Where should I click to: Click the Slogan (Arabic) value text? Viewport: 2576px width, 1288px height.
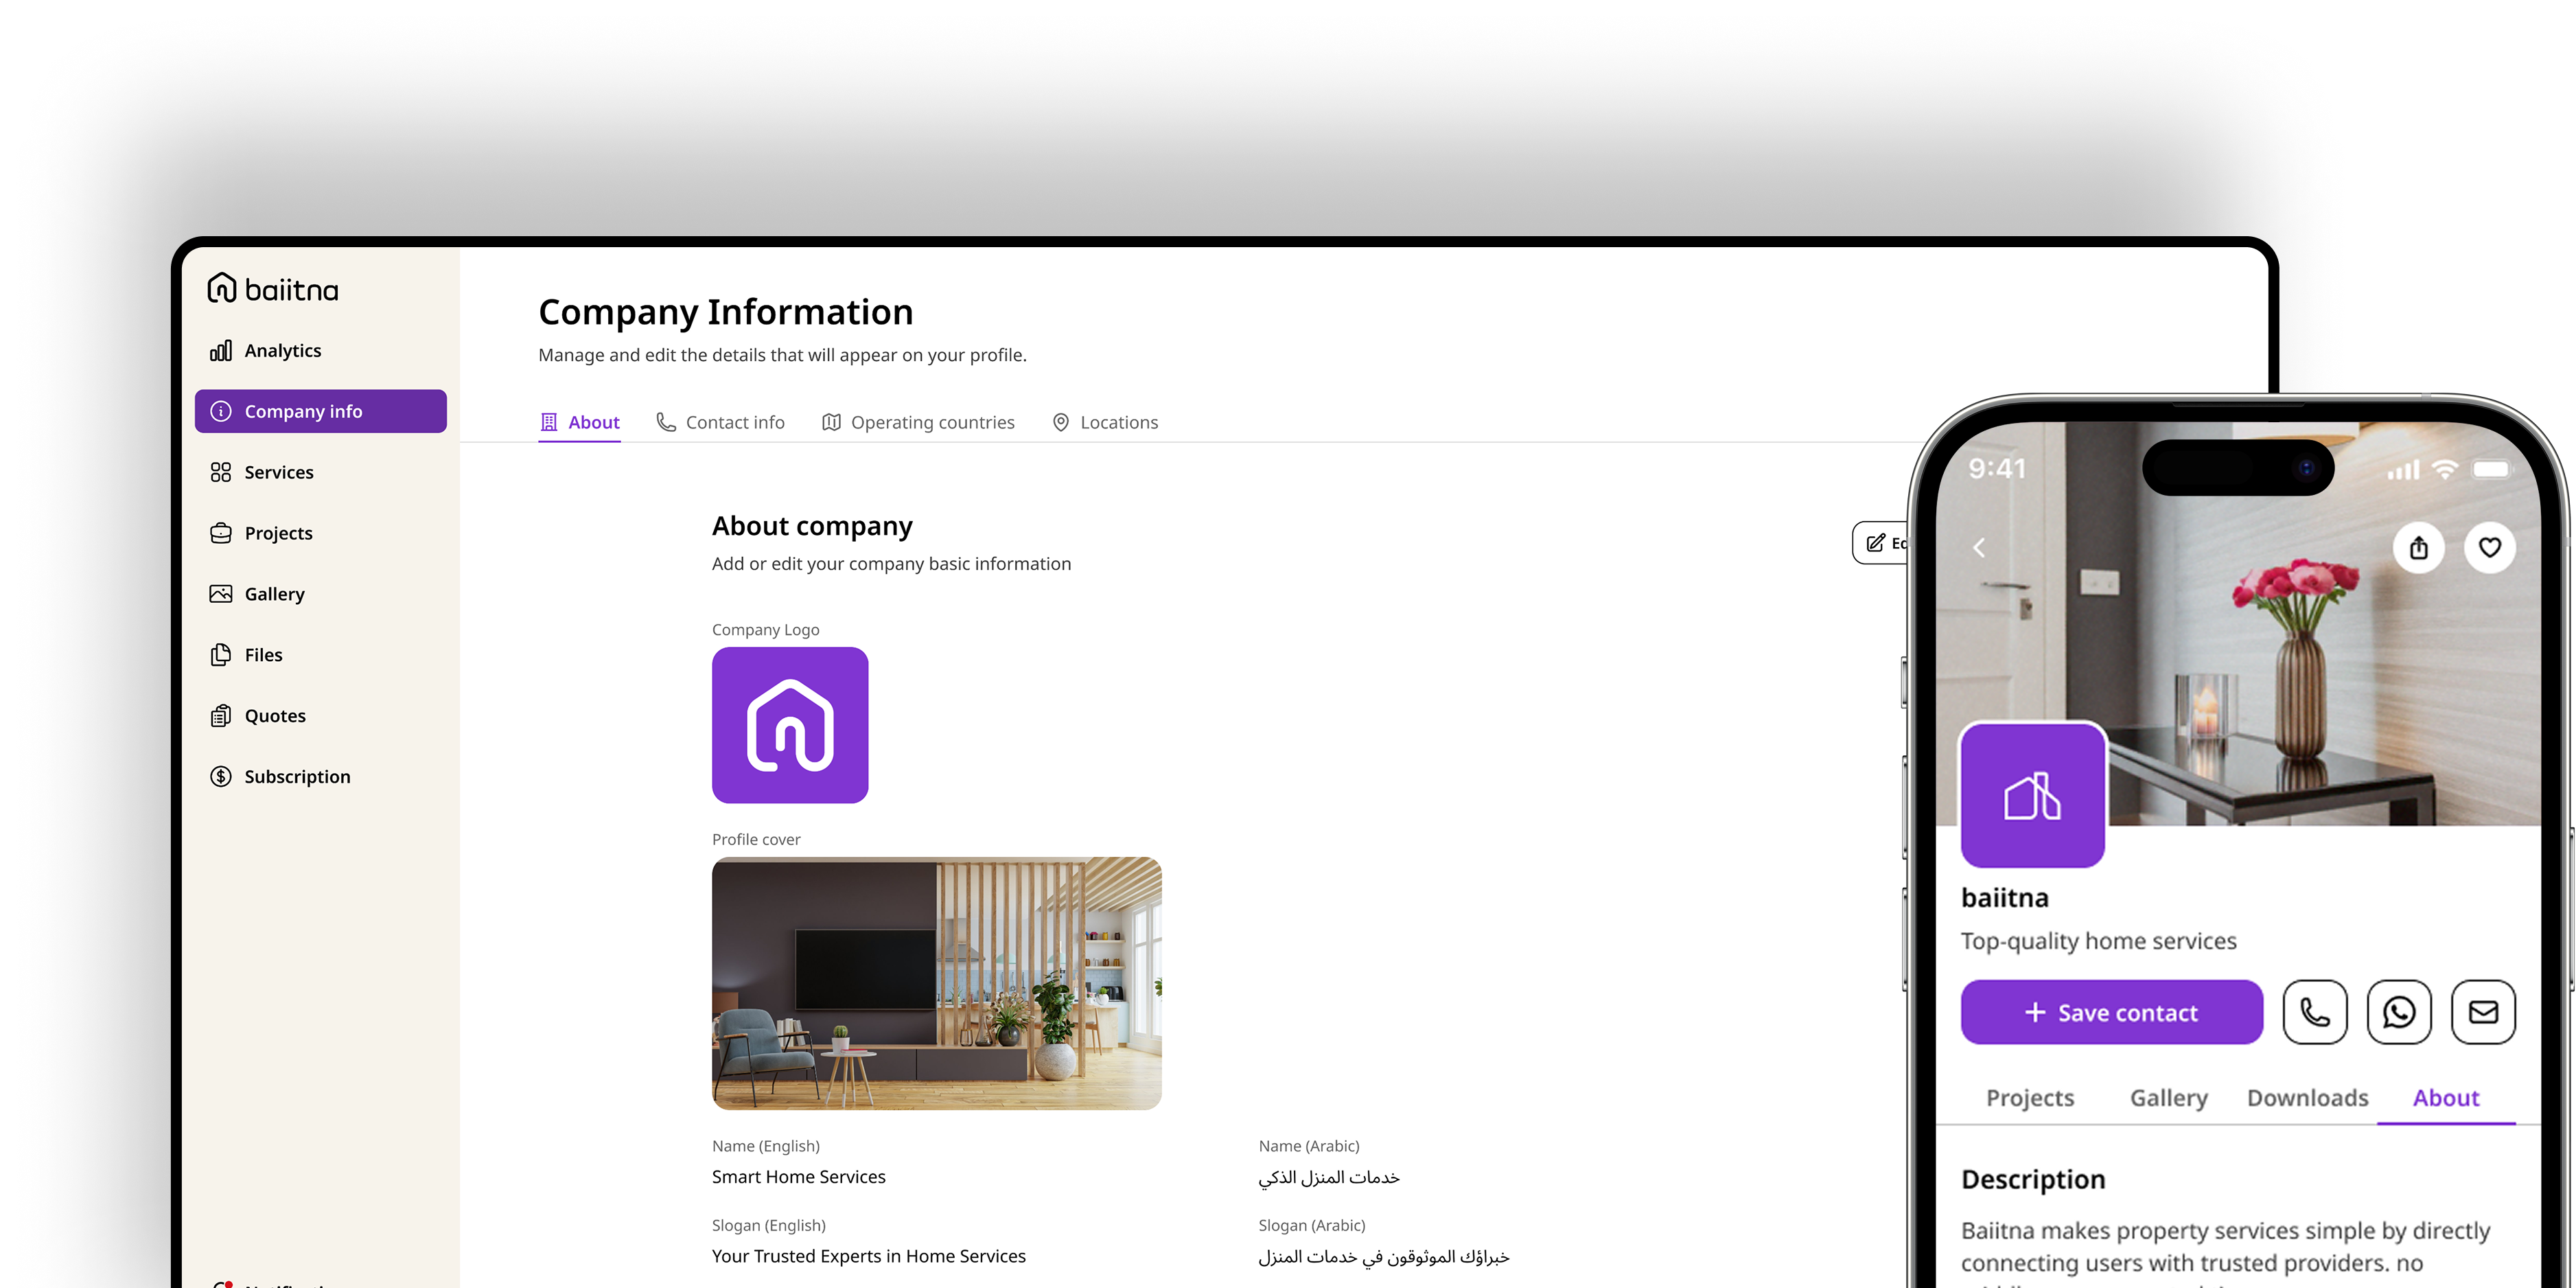coord(1384,1257)
